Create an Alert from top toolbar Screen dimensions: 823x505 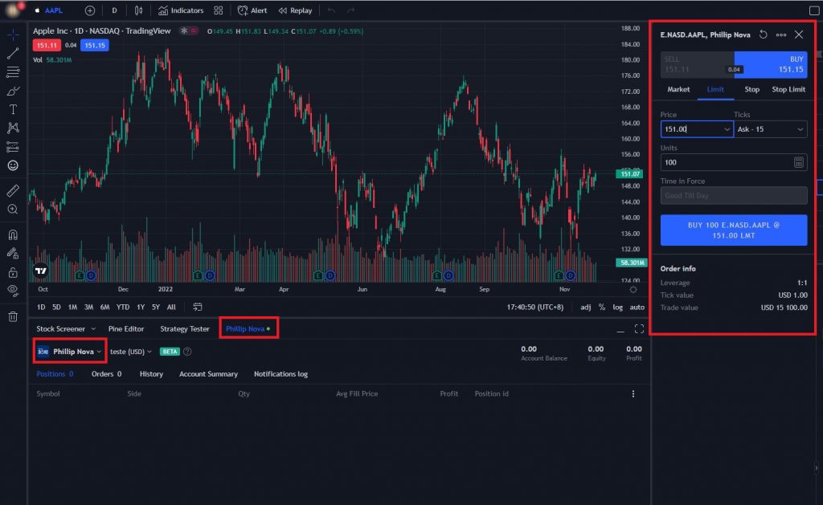pos(252,10)
